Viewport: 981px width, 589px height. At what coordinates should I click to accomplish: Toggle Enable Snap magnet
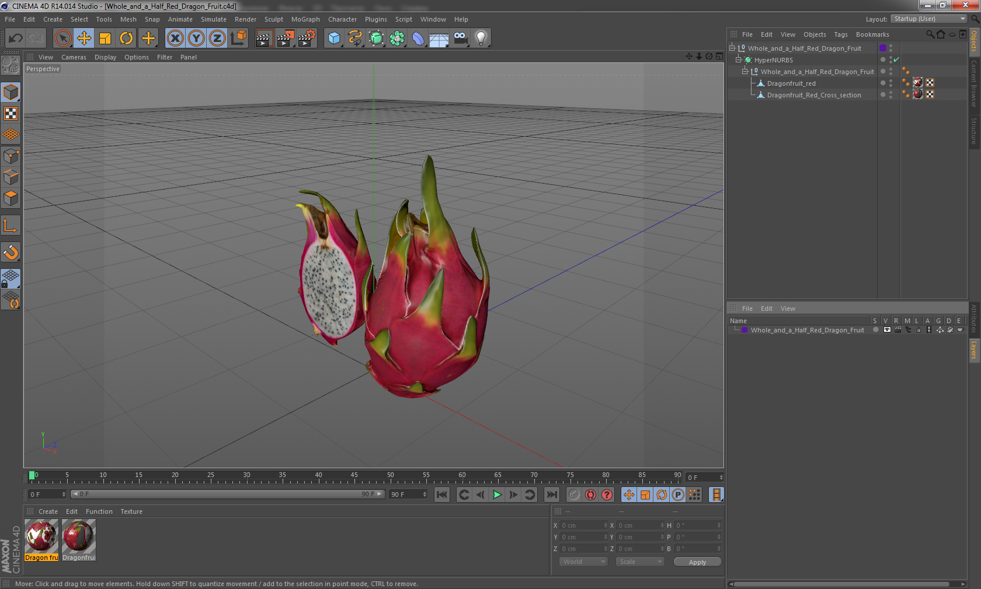tap(11, 252)
